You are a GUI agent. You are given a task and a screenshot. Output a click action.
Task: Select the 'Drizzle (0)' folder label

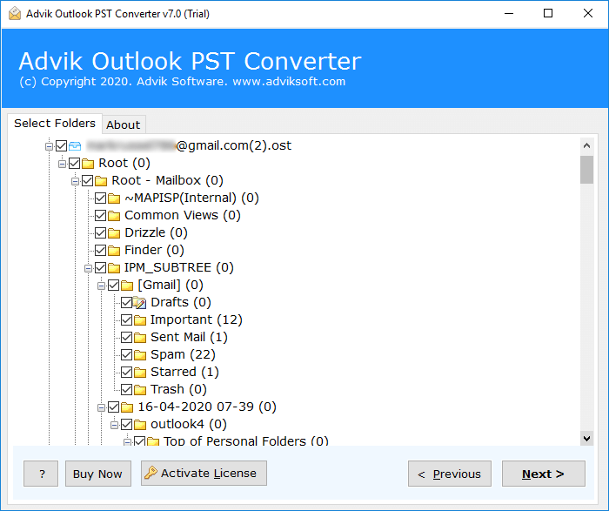point(156,232)
